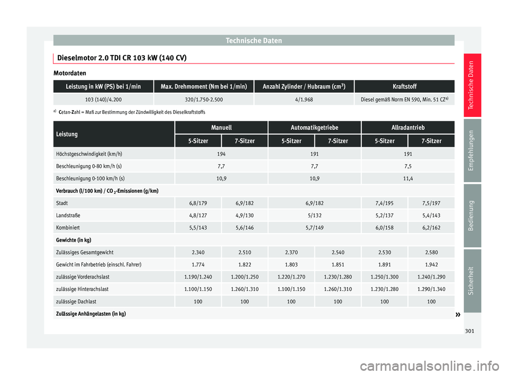Image resolution: width=508 pixels, height=375 pixels.
Task: Select Hinterachslast value 1.290/1.340
Action: pos(431,290)
